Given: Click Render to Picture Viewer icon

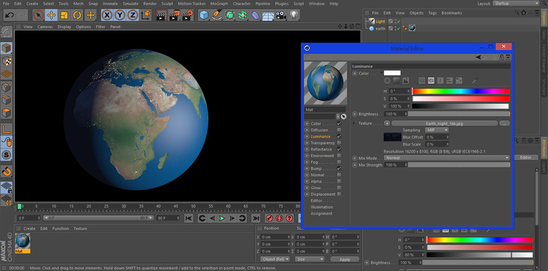Looking at the screenshot, I should point(174,15).
